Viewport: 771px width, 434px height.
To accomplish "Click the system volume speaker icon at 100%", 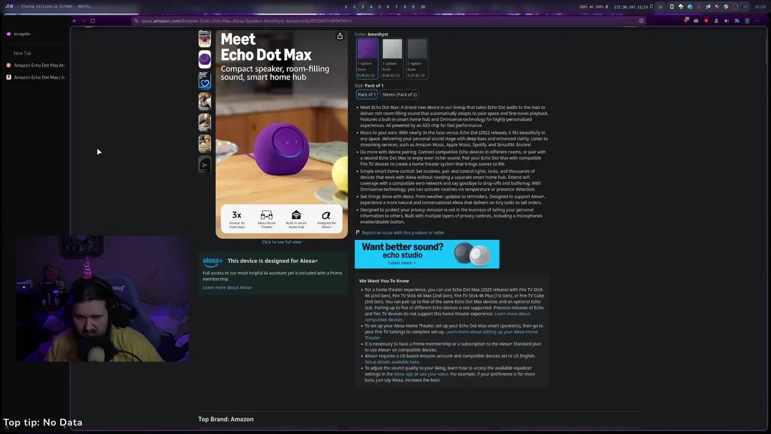I will tap(591, 7).
